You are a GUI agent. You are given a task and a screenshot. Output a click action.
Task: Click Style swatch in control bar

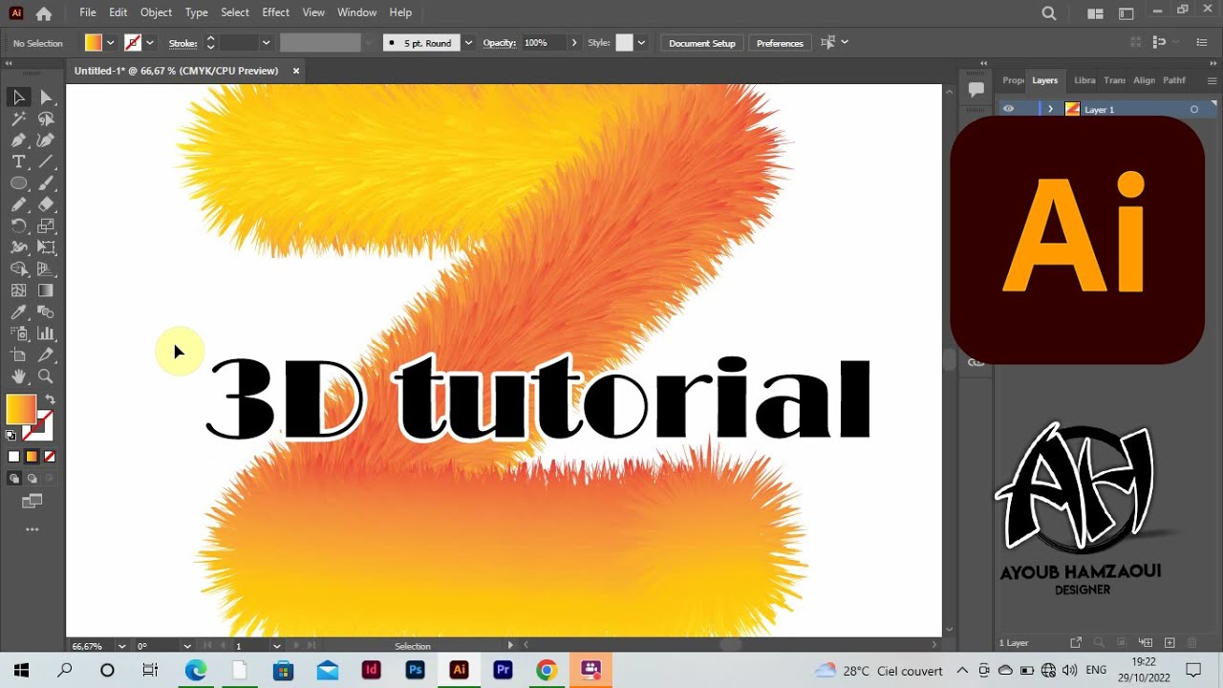point(624,43)
